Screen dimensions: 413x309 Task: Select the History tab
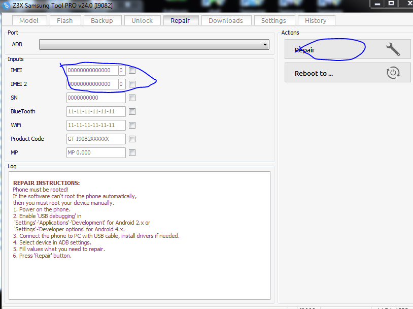pos(316,20)
